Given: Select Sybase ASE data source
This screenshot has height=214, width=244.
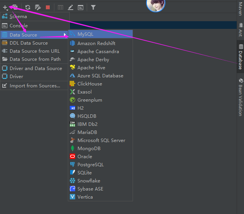Looking at the screenshot, I should tap(100, 189).
